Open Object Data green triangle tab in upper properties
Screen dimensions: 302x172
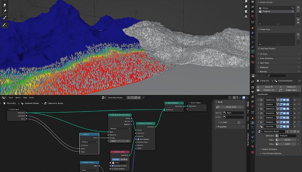(x=253, y=52)
